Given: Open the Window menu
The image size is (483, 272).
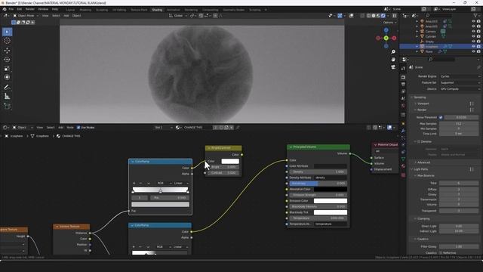Looking at the screenshot, I should [x=43, y=9].
